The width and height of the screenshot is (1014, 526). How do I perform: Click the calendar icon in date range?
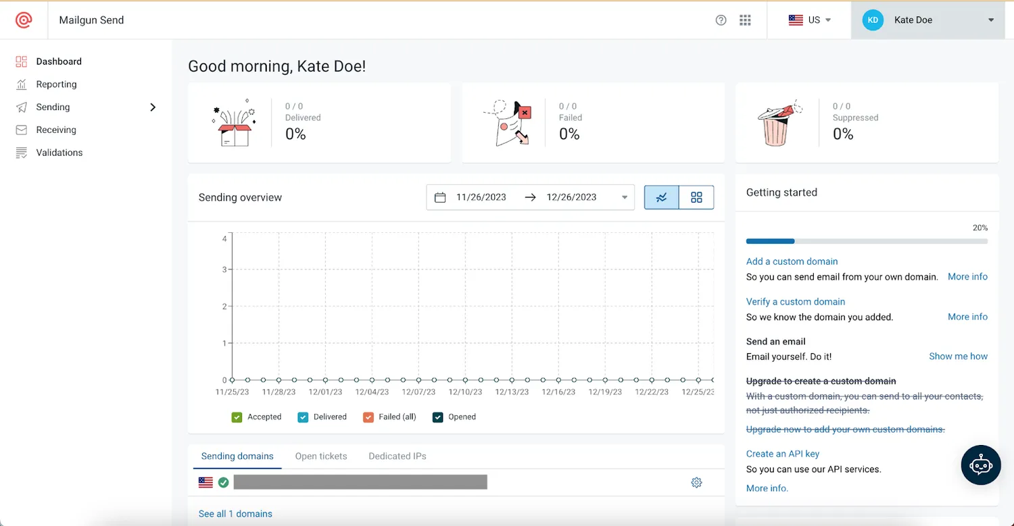tap(440, 197)
